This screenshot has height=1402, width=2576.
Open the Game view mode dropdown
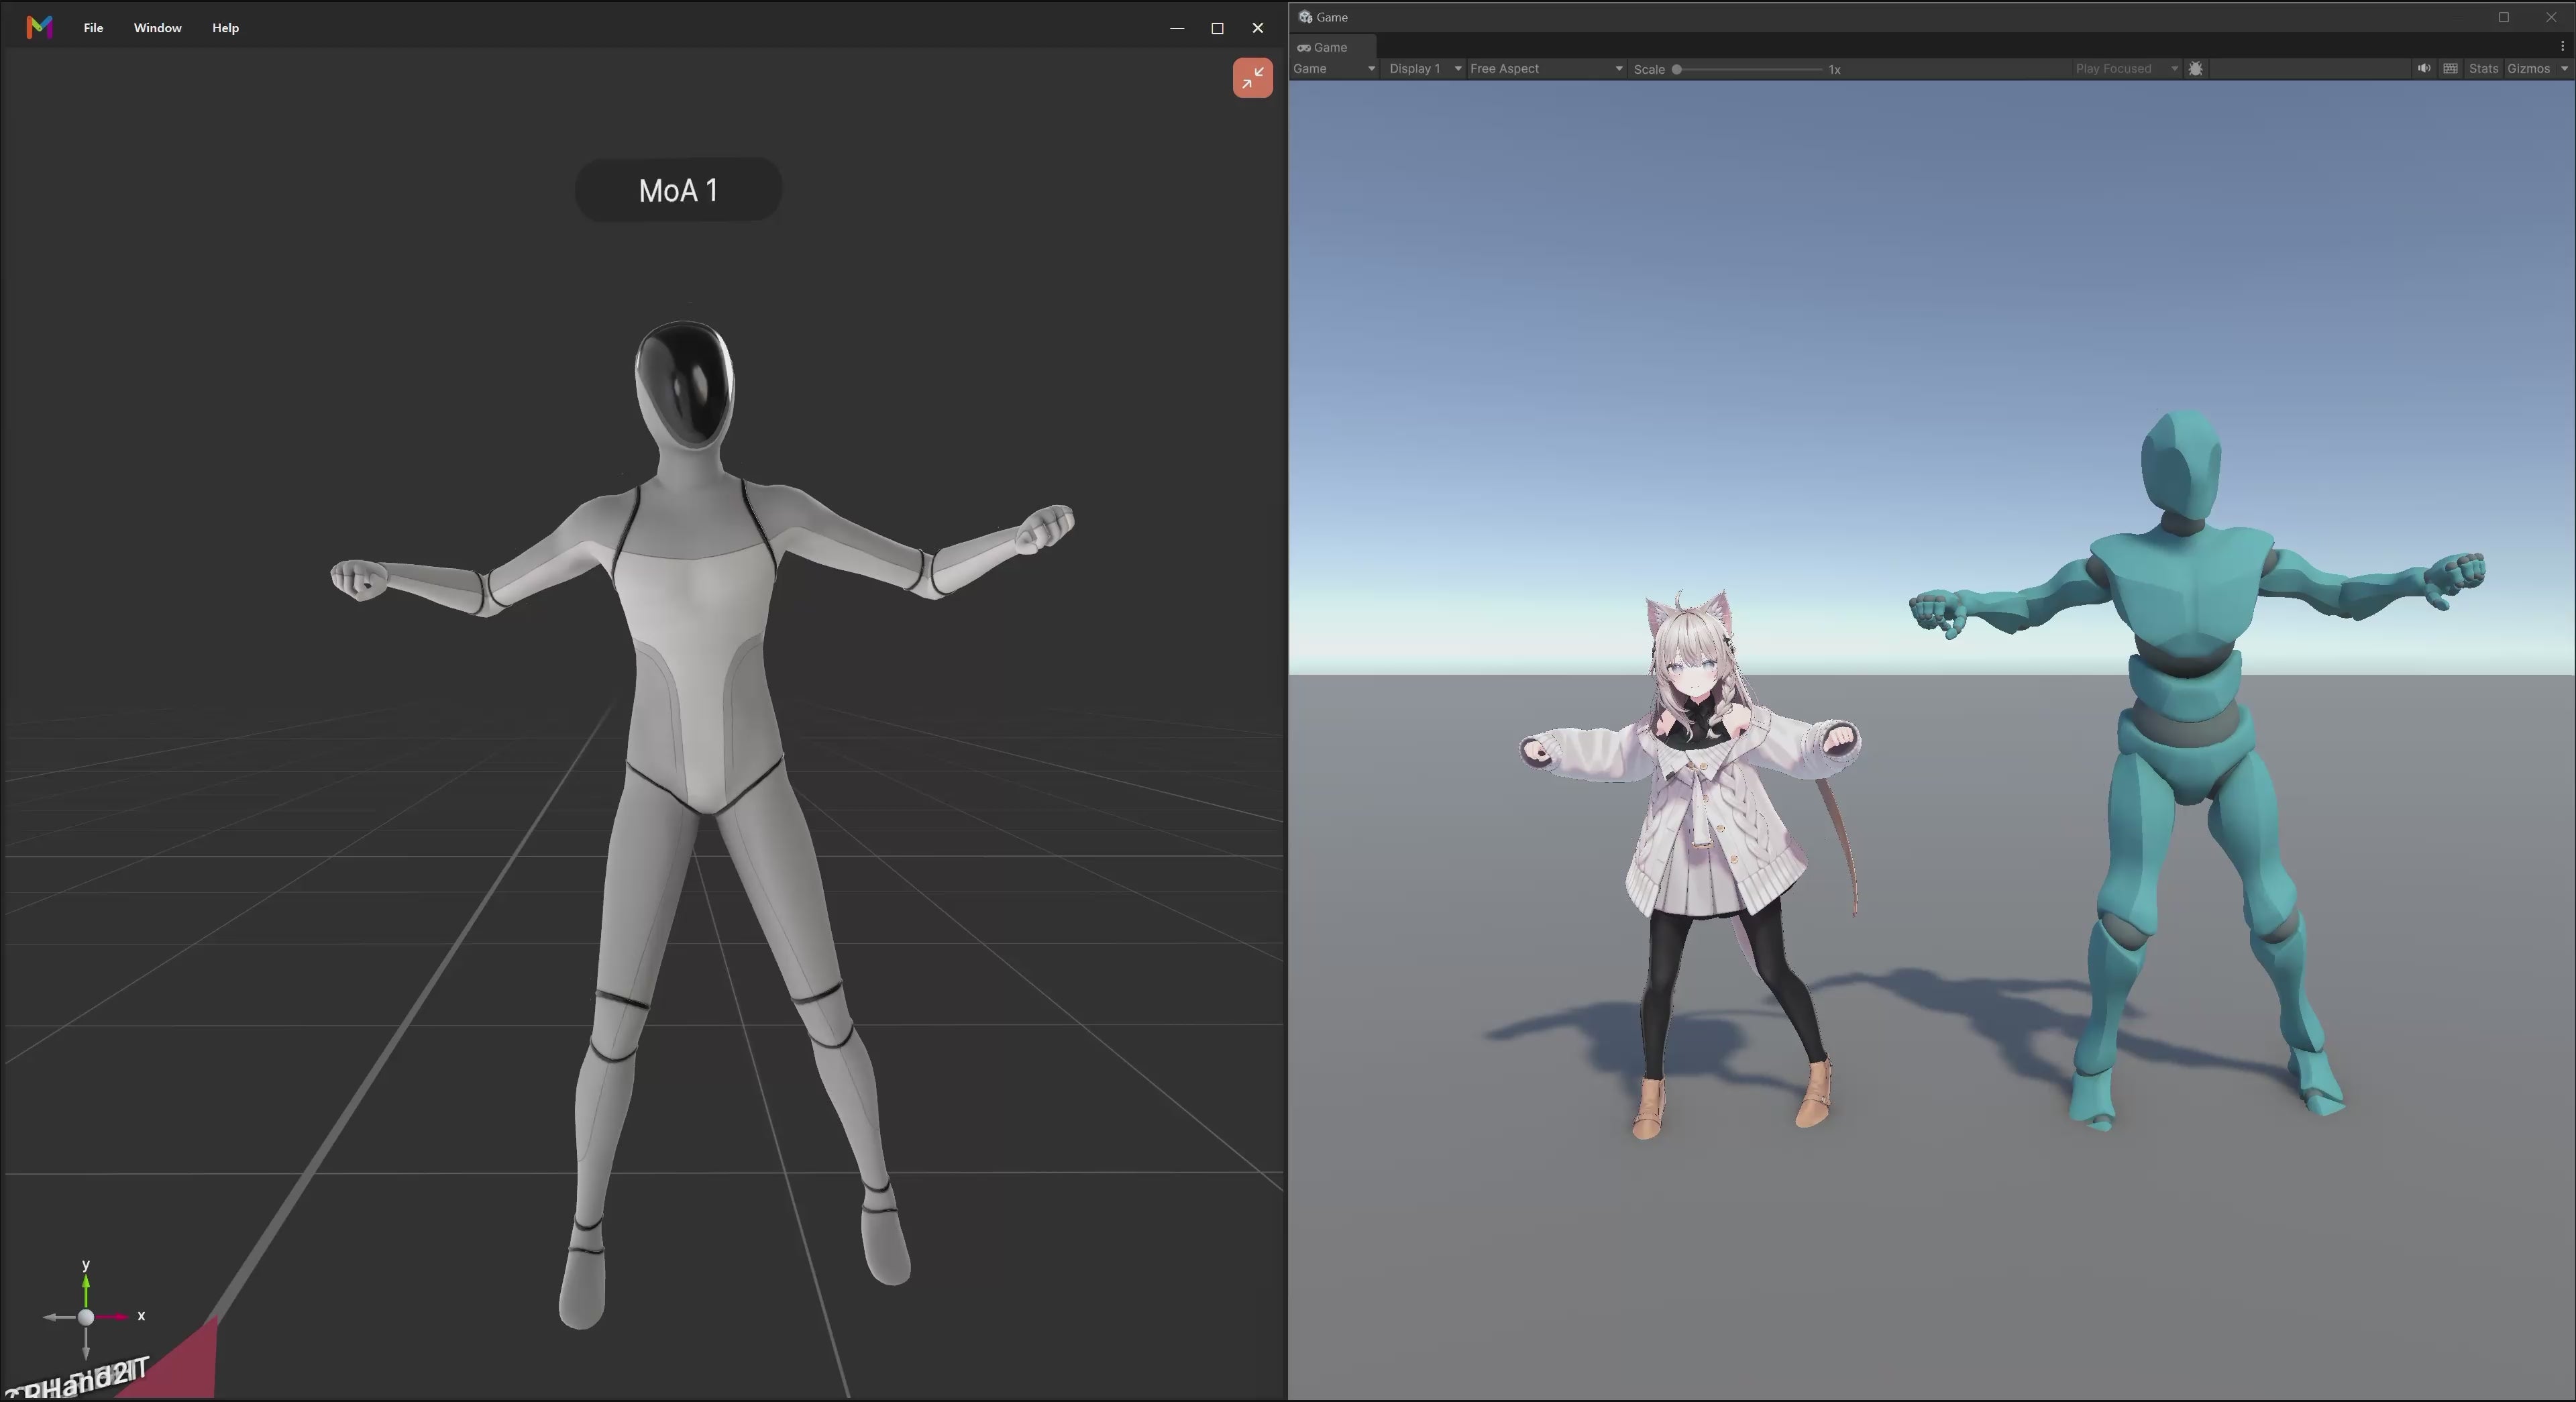tap(1334, 69)
